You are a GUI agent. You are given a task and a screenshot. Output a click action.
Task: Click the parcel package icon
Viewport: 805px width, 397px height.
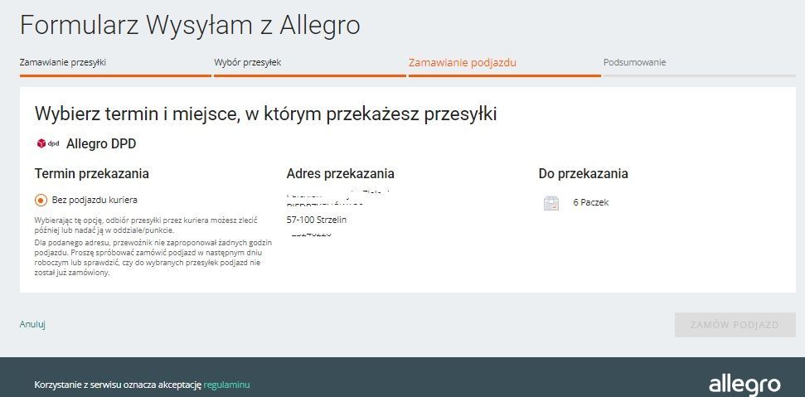(550, 203)
